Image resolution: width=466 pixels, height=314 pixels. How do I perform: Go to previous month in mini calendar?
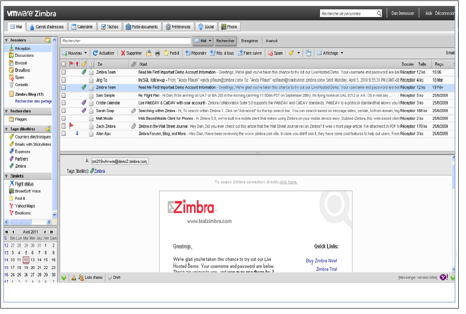(13, 232)
